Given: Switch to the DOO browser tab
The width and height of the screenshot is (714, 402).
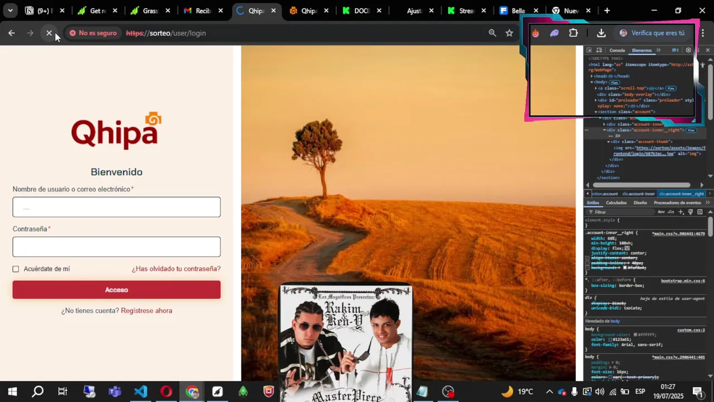Looking at the screenshot, I should pyautogui.click(x=362, y=11).
